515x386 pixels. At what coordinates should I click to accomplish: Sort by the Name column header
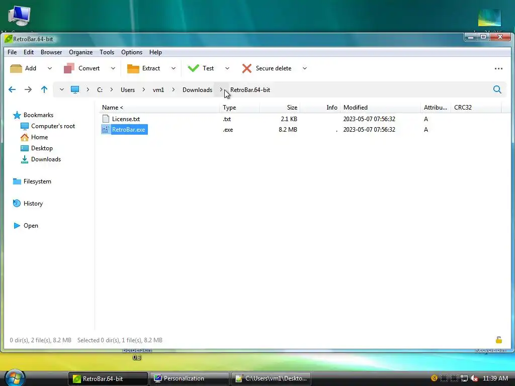point(112,108)
